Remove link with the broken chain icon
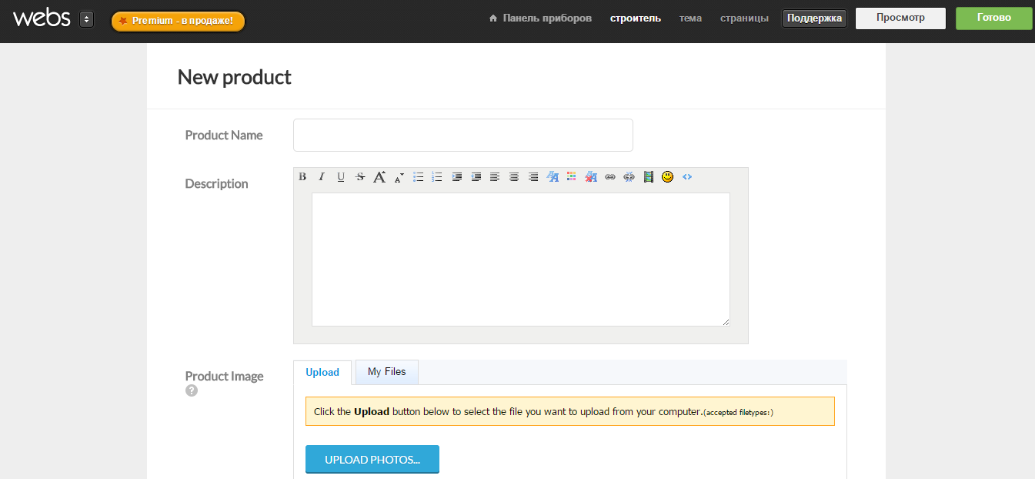The width and height of the screenshot is (1035, 479). tap(629, 177)
